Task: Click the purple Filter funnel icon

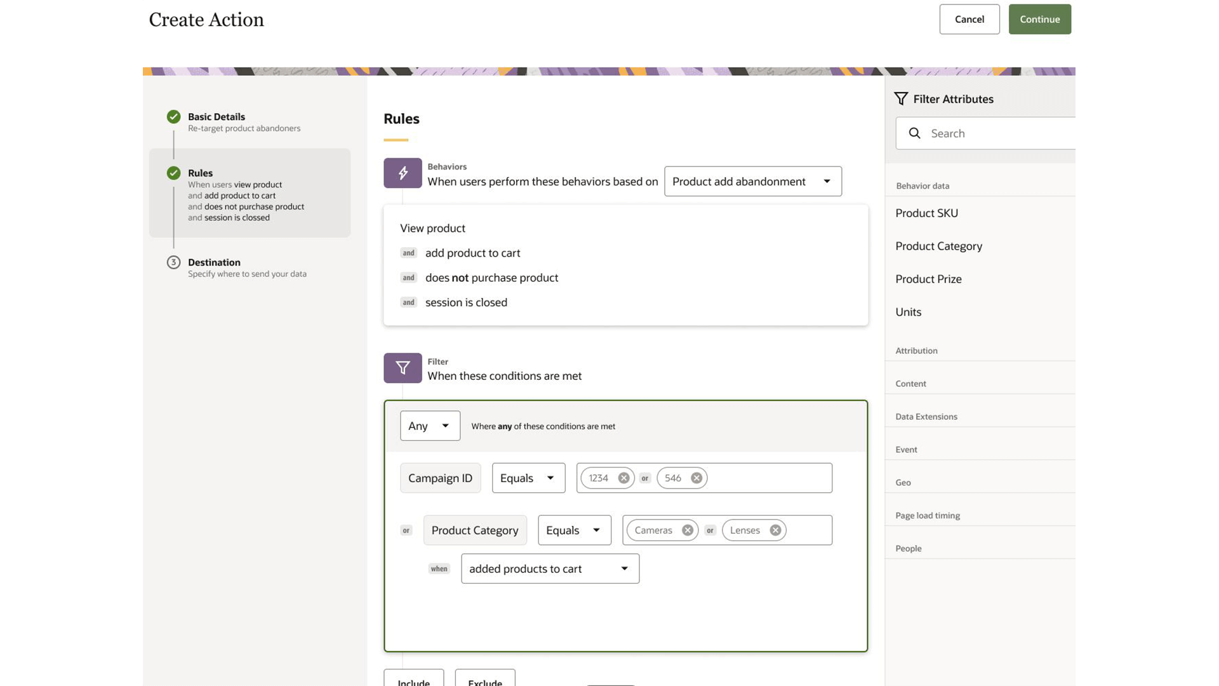Action: [x=402, y=368]
